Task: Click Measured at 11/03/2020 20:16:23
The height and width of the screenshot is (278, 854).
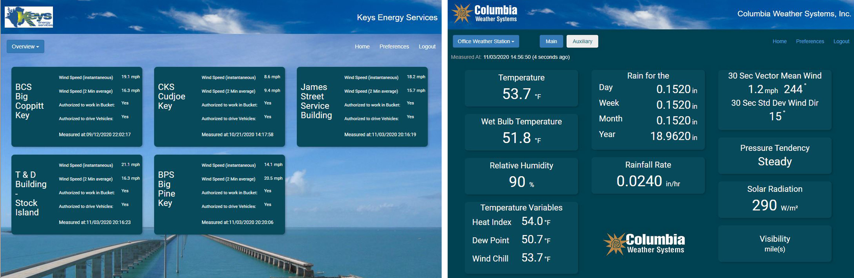Action: coord(95,222)
